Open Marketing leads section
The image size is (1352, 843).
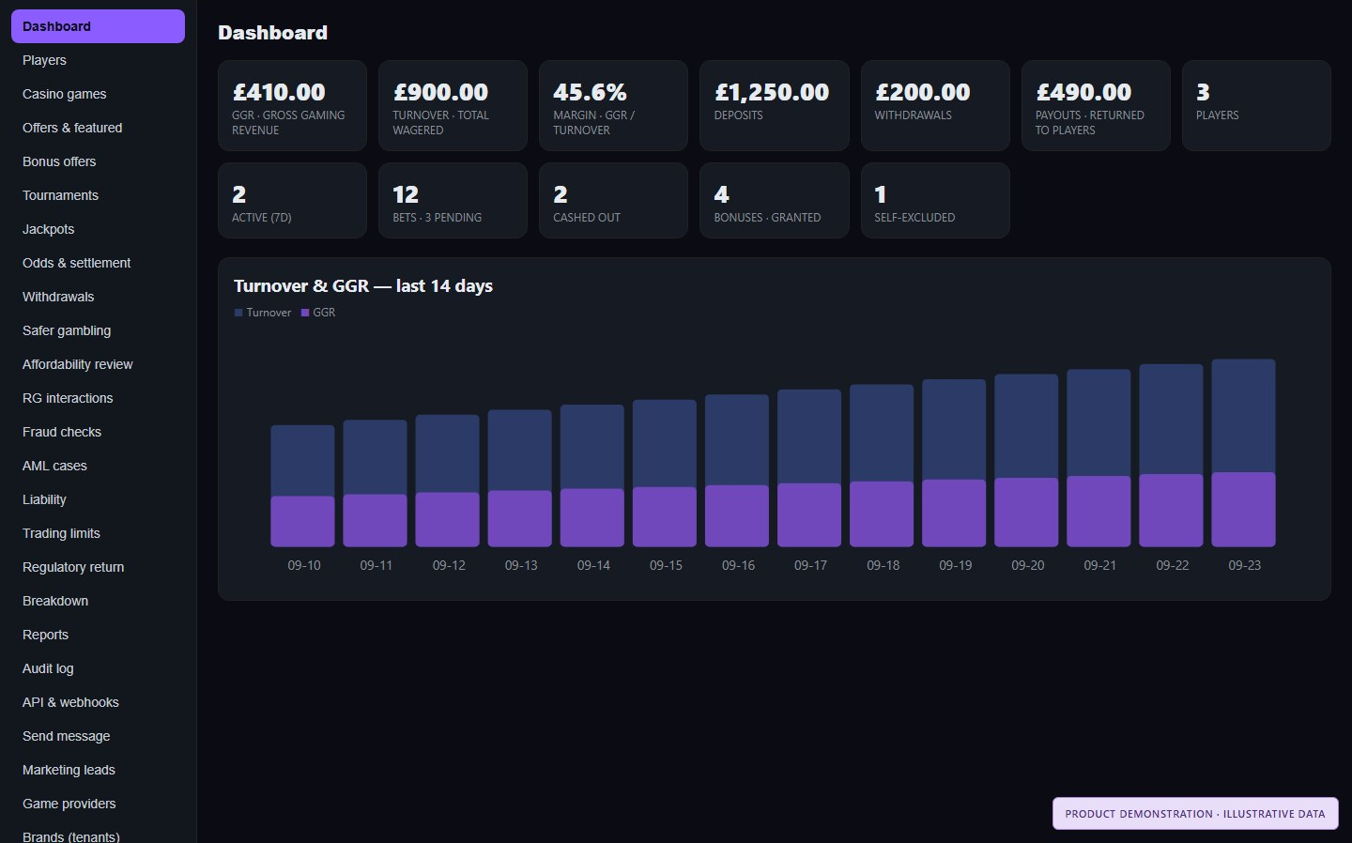tap(98, 770)
